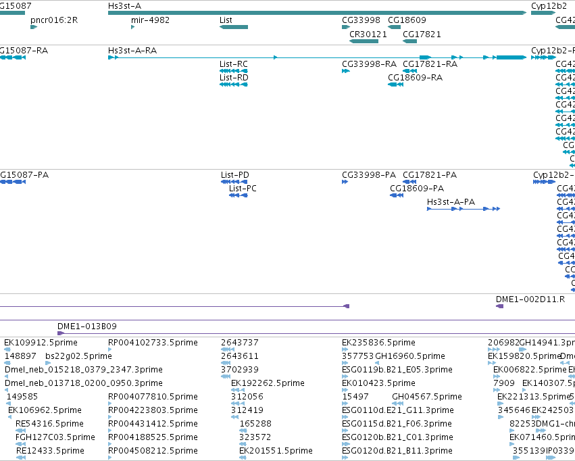The height and width of the screenshot is (461, 575).
Task: Select EST RP004102733.5prime
Action: (x=153, y=342)
